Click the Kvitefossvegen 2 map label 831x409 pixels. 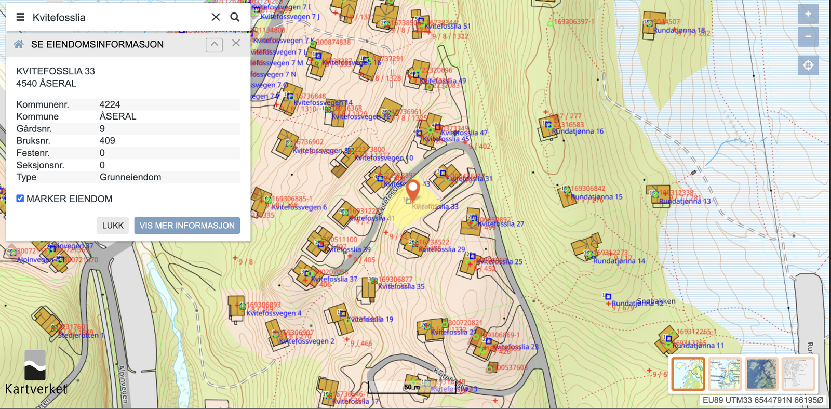coord(307,341)
